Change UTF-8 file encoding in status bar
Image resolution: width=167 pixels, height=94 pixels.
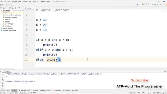coord(143,93)
